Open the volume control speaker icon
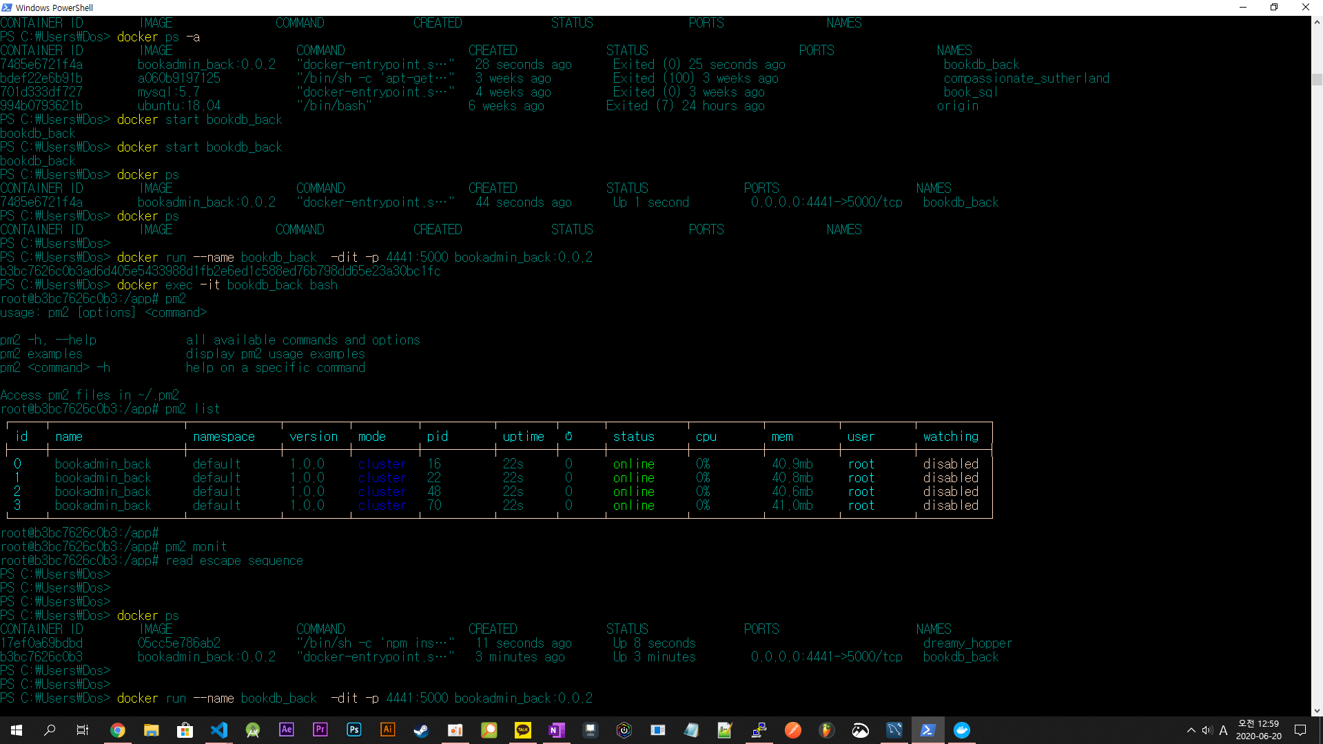 coord(1207,730)
